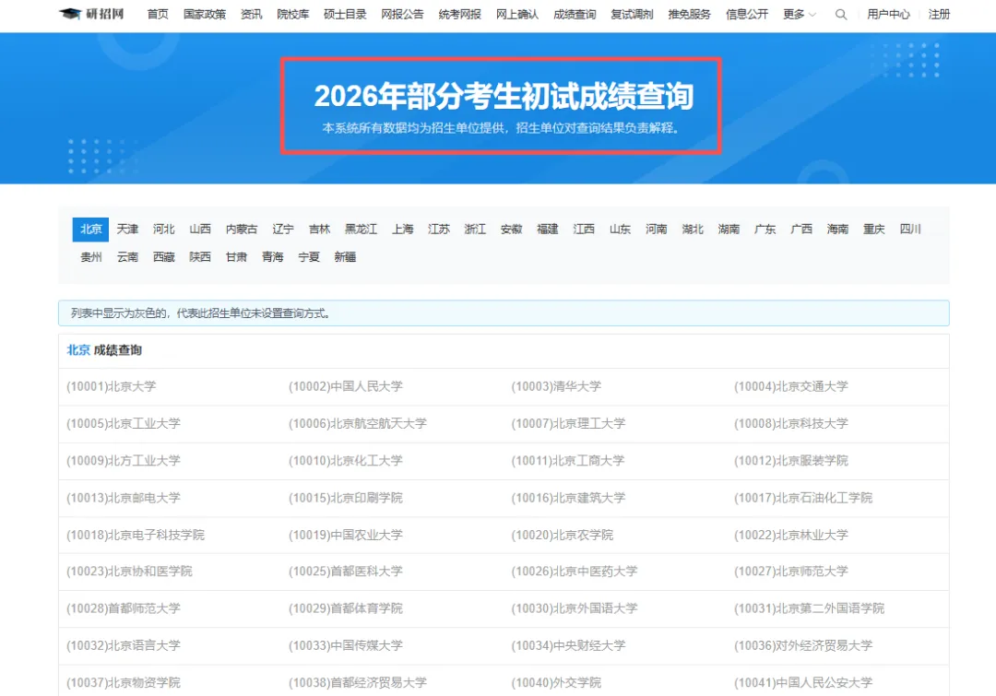
Task: Click (10001)北京大学 entry
Action: 112,386
